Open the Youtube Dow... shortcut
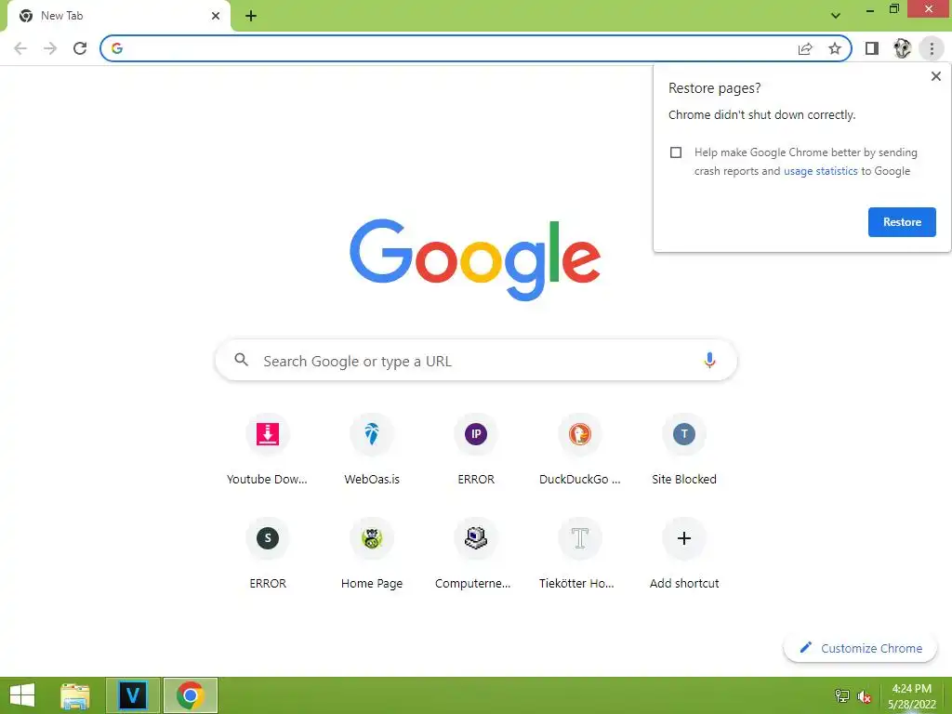The height and width of the screenshot is (714, 952). [x=267, y=450]
